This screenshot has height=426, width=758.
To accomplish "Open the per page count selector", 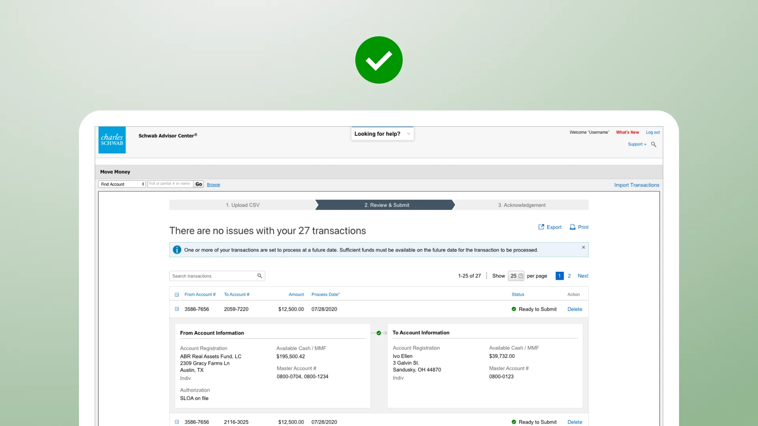I will [x=516, y=276].
